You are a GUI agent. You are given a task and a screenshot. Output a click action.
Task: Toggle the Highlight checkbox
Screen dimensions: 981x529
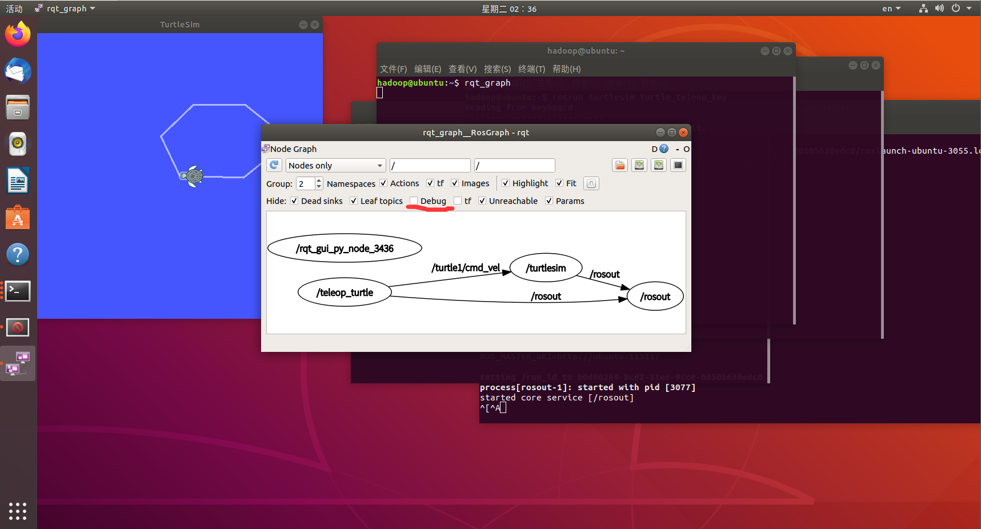click(506, 183)
